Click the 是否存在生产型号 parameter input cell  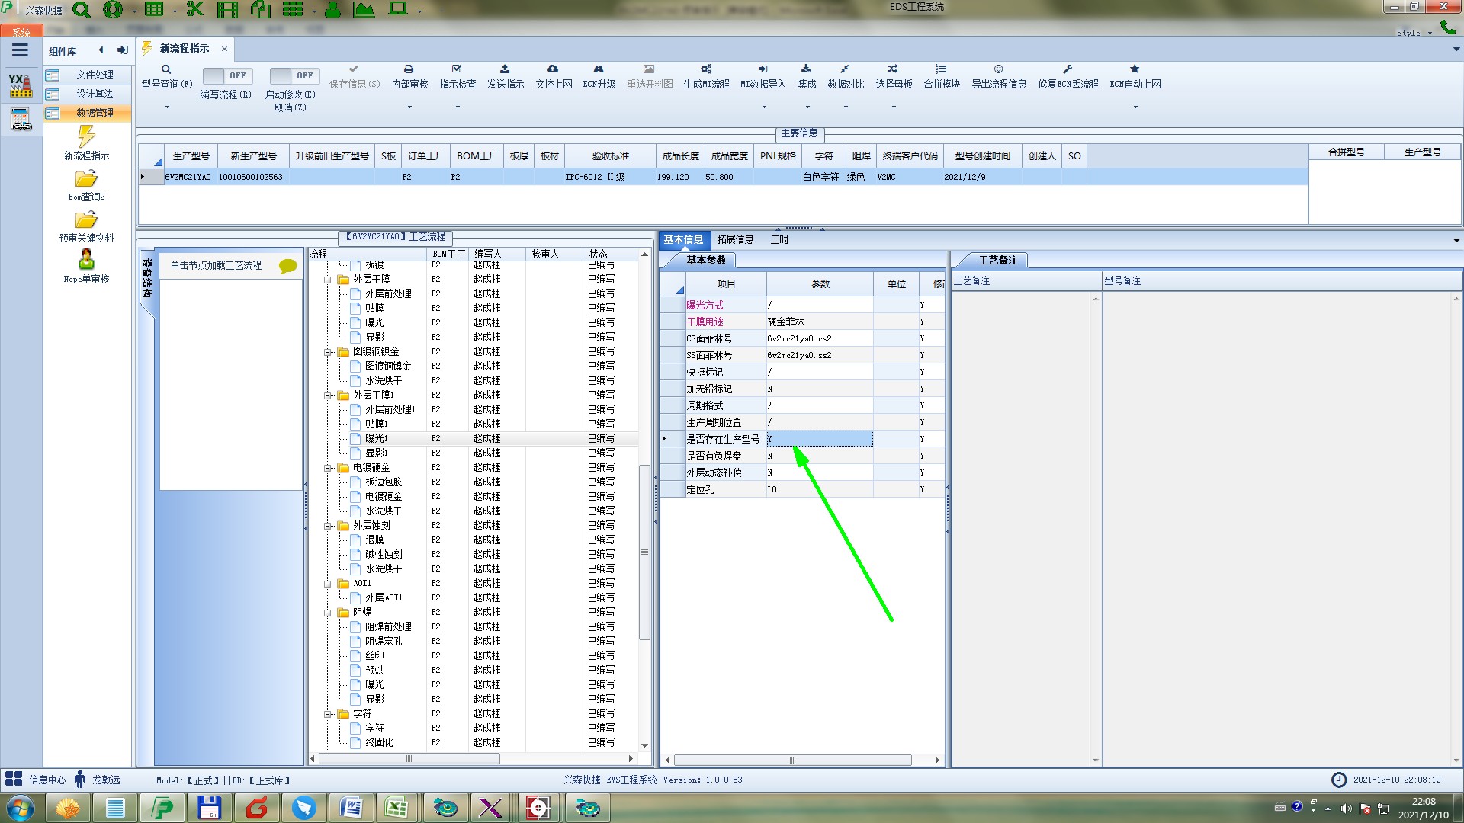[x=819, y=439]
